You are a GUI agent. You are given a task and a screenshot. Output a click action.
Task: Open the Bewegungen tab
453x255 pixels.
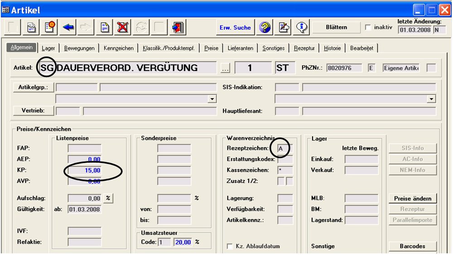tap(79, 48)
